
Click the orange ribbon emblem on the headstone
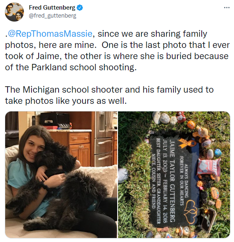coord(187,143)
